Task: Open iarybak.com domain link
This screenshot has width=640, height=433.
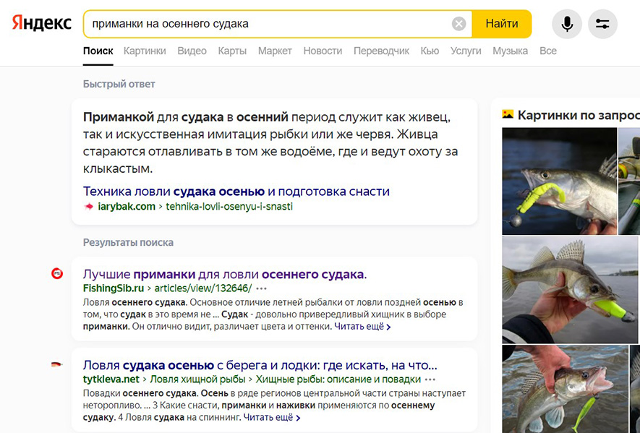Action: tap(127, 207)
